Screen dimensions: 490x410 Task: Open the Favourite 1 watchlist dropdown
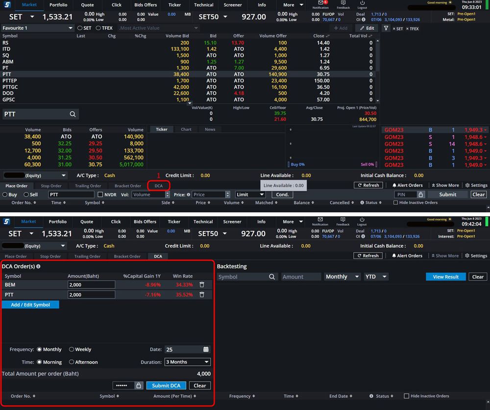tap(38, 28)
